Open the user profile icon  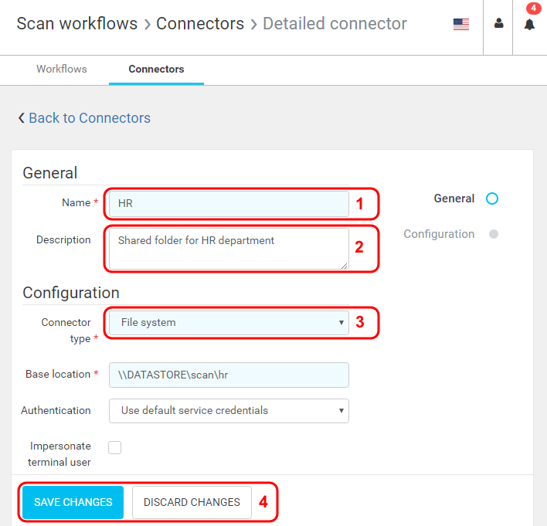pos(498,24)
